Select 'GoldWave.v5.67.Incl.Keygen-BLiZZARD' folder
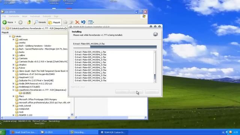 point(37,74)
